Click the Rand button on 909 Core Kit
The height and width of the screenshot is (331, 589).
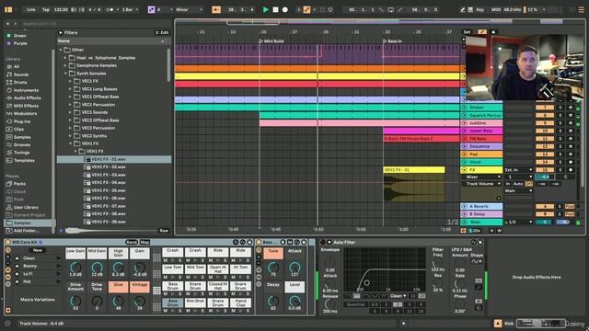(x=132, y=243)
